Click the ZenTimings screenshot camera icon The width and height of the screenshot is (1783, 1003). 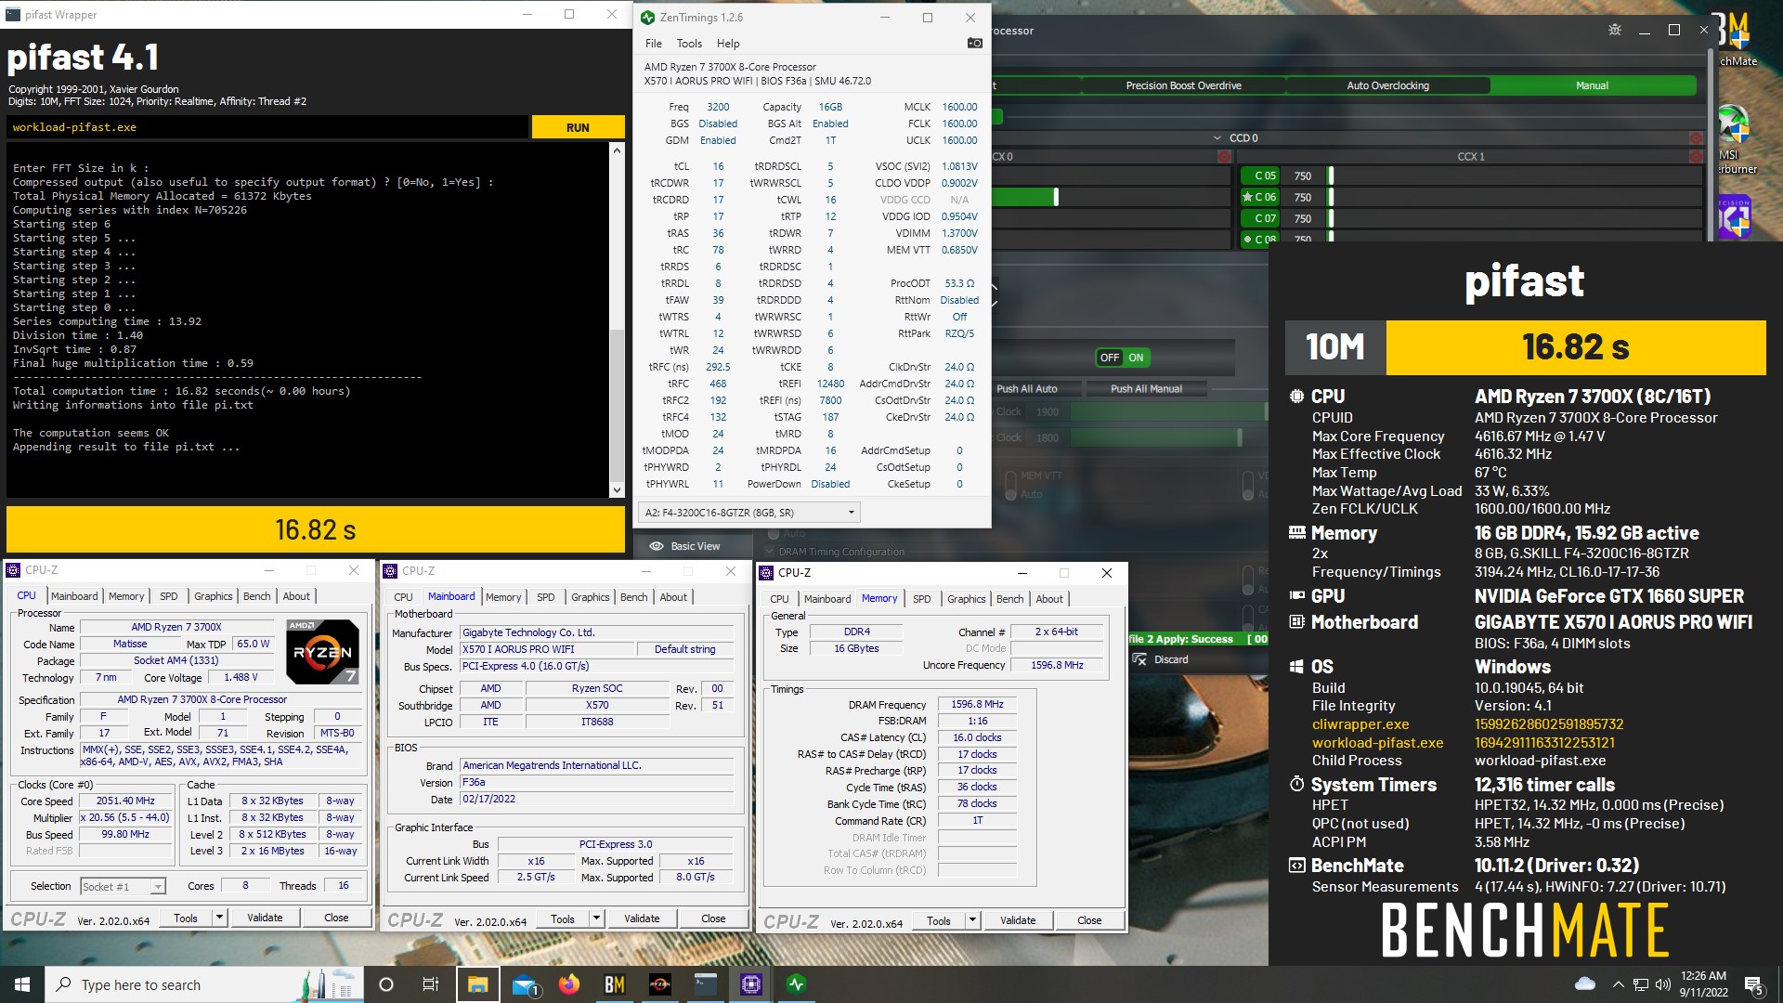pos(974,43)
